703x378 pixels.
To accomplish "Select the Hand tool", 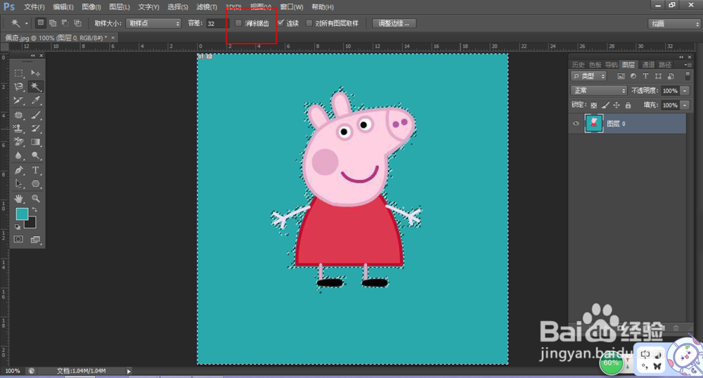I will 18,198.
